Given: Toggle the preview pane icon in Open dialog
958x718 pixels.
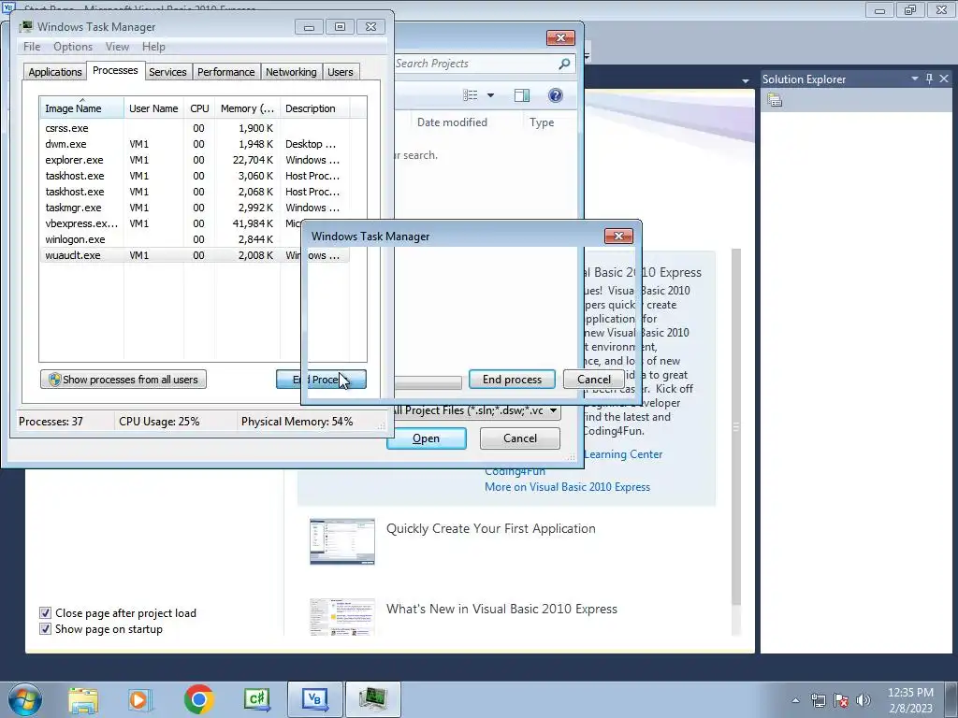Looking at the screenshot, I should point(522,95).
